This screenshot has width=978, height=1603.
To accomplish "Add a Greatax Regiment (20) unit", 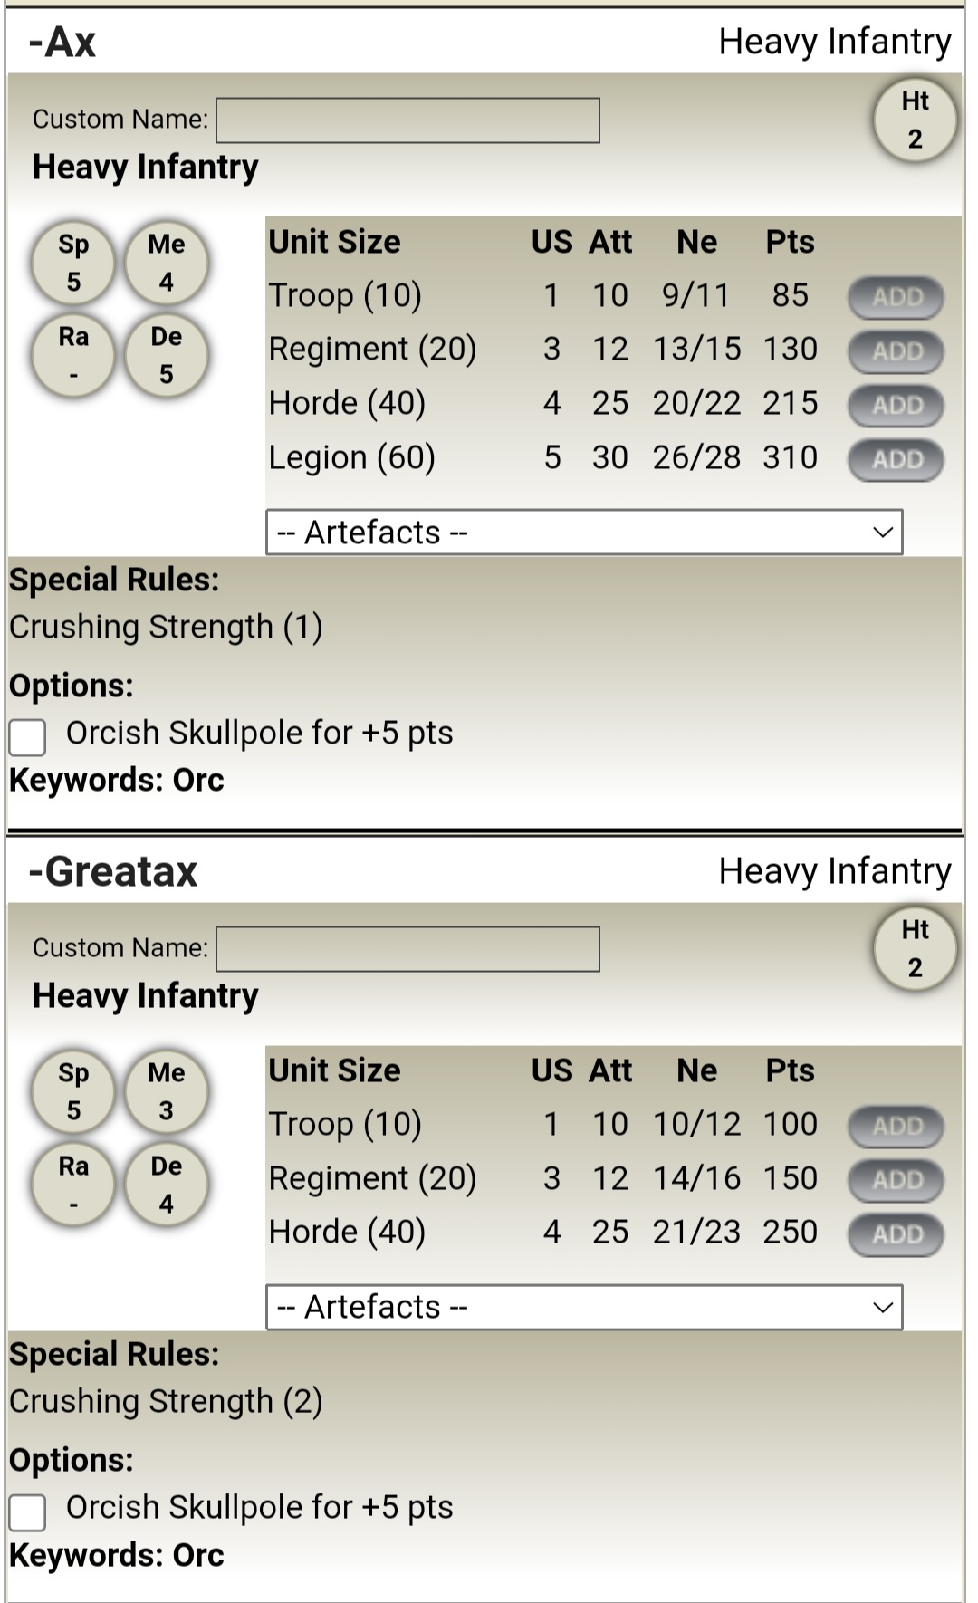I will pyautogui.click(x=896, y=1180).
